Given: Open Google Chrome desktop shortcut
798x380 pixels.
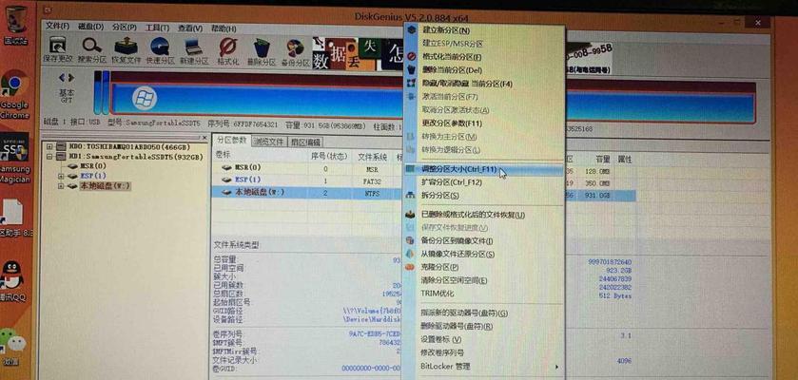Looking at the screenshot, I should click(x=14, y=95).
